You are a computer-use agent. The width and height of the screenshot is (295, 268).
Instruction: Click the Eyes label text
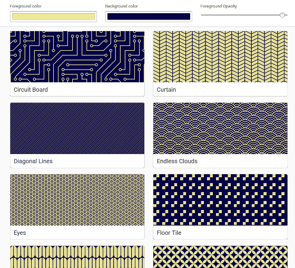click(x=20, y=233)
